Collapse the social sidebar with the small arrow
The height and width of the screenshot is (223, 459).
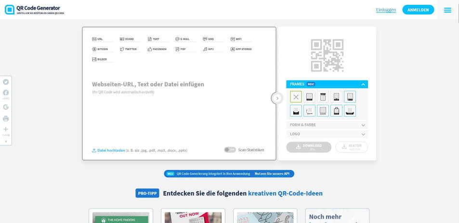pos(6,141)
